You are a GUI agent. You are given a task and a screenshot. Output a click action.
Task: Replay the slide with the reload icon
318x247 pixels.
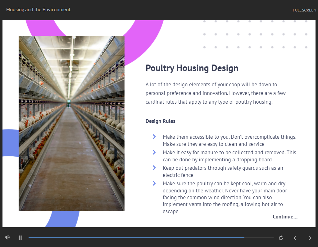point(281,237)
